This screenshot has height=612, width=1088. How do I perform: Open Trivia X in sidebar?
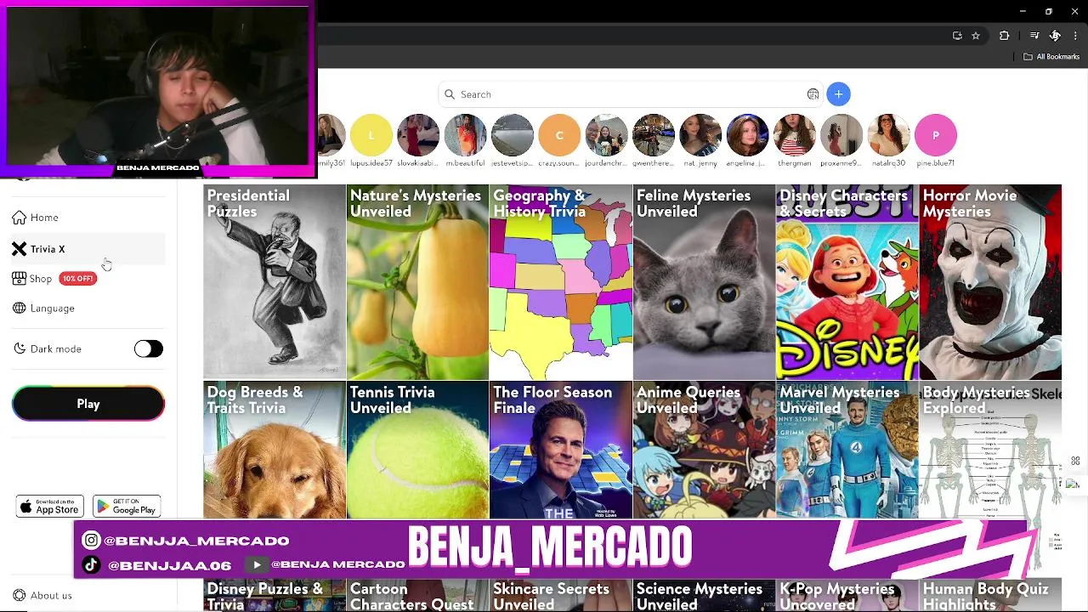click(x=88, y=249)
